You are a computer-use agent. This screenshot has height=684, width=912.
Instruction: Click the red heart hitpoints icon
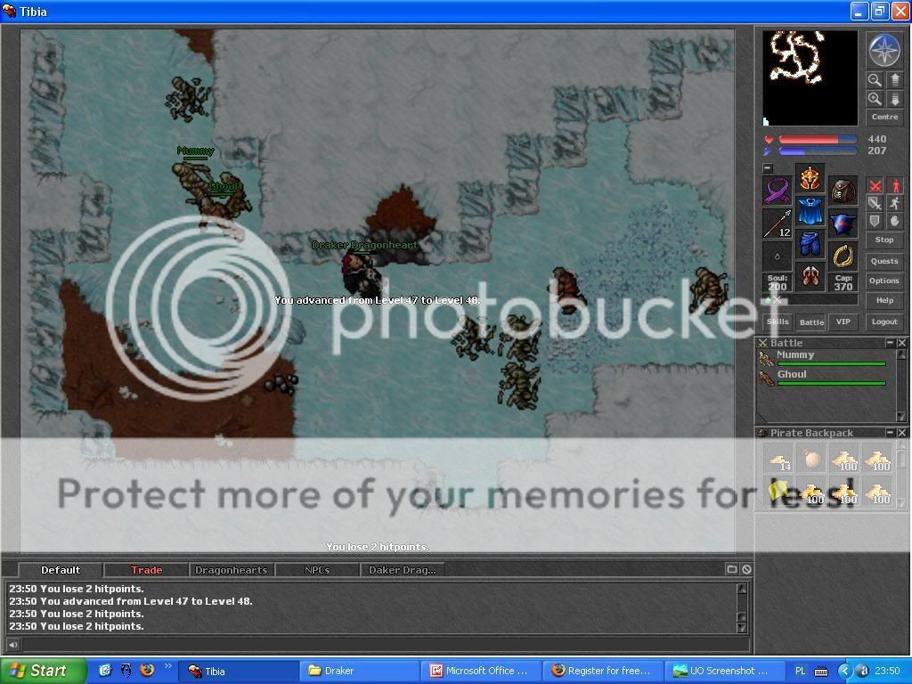coord(769,140)
